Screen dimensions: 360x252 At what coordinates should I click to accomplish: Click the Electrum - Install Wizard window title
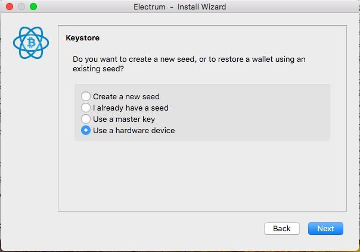(x=180, y=7)
